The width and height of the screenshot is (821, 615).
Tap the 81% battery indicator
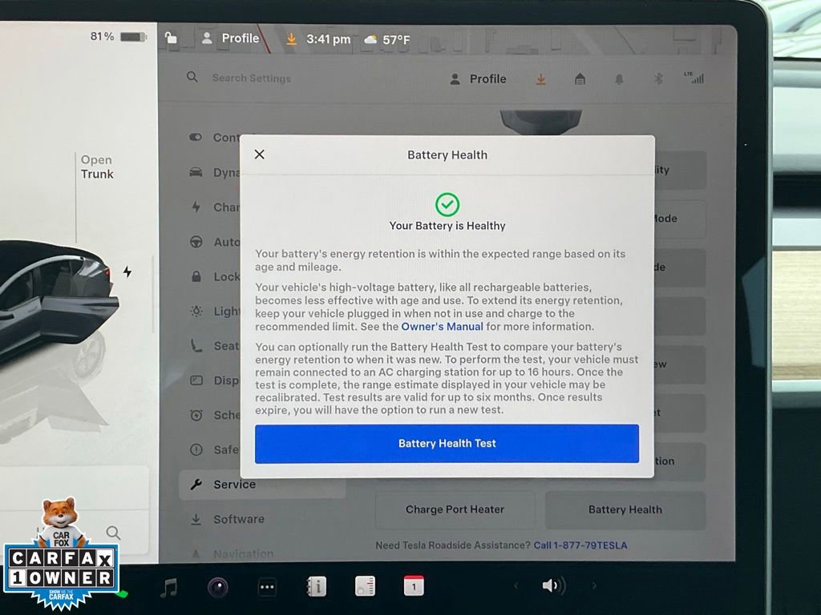(119, 37)
